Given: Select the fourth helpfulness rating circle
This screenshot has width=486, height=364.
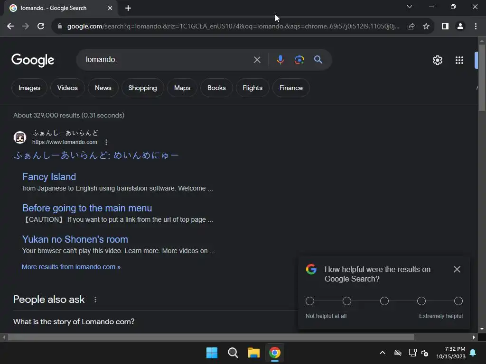Looking at the screenshot, I should 421,301.
